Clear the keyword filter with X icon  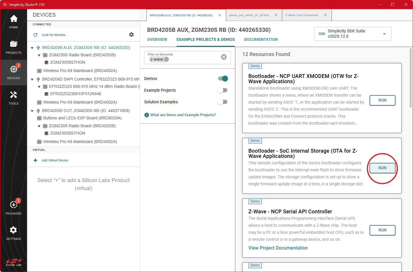[224, 57]
